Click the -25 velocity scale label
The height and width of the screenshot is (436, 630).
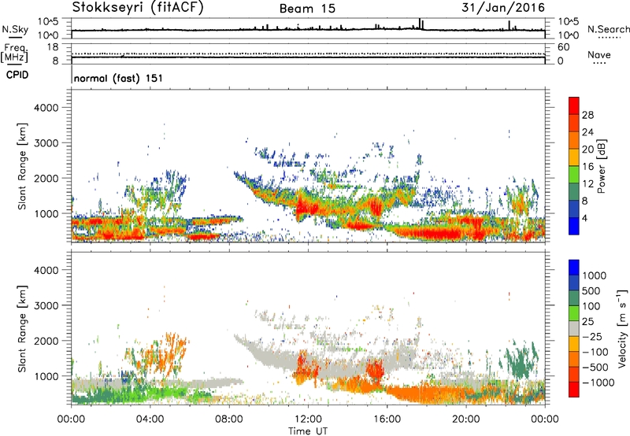[x=592, y=336]
